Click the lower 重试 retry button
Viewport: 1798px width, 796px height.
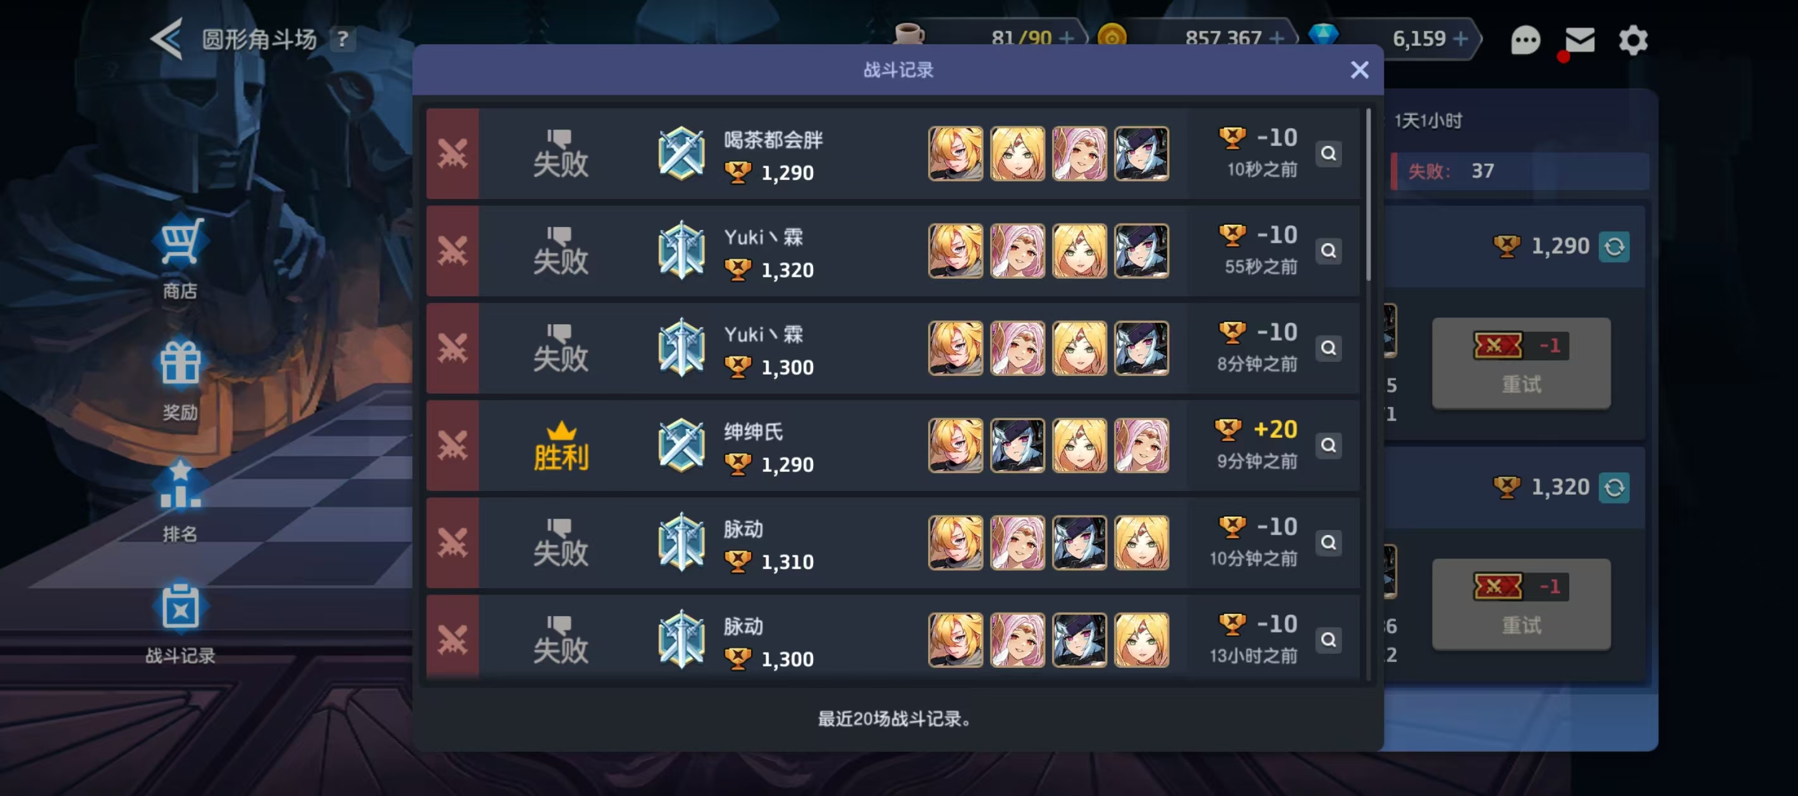pyautogui.click(x=1521, y=605)
